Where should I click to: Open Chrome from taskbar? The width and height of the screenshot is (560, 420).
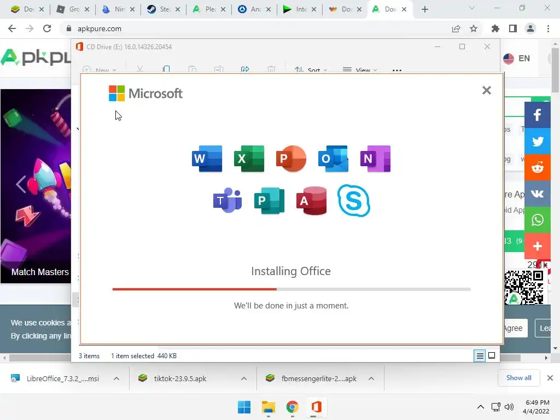pos(292,407)
